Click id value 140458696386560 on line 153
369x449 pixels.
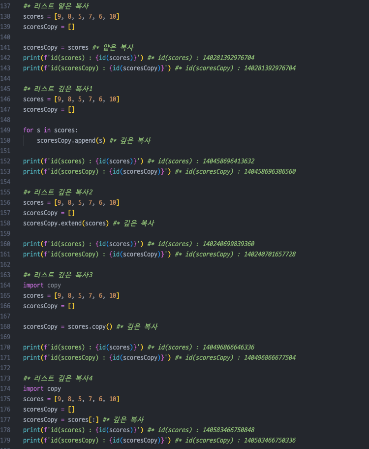click(x=270, y=171)
